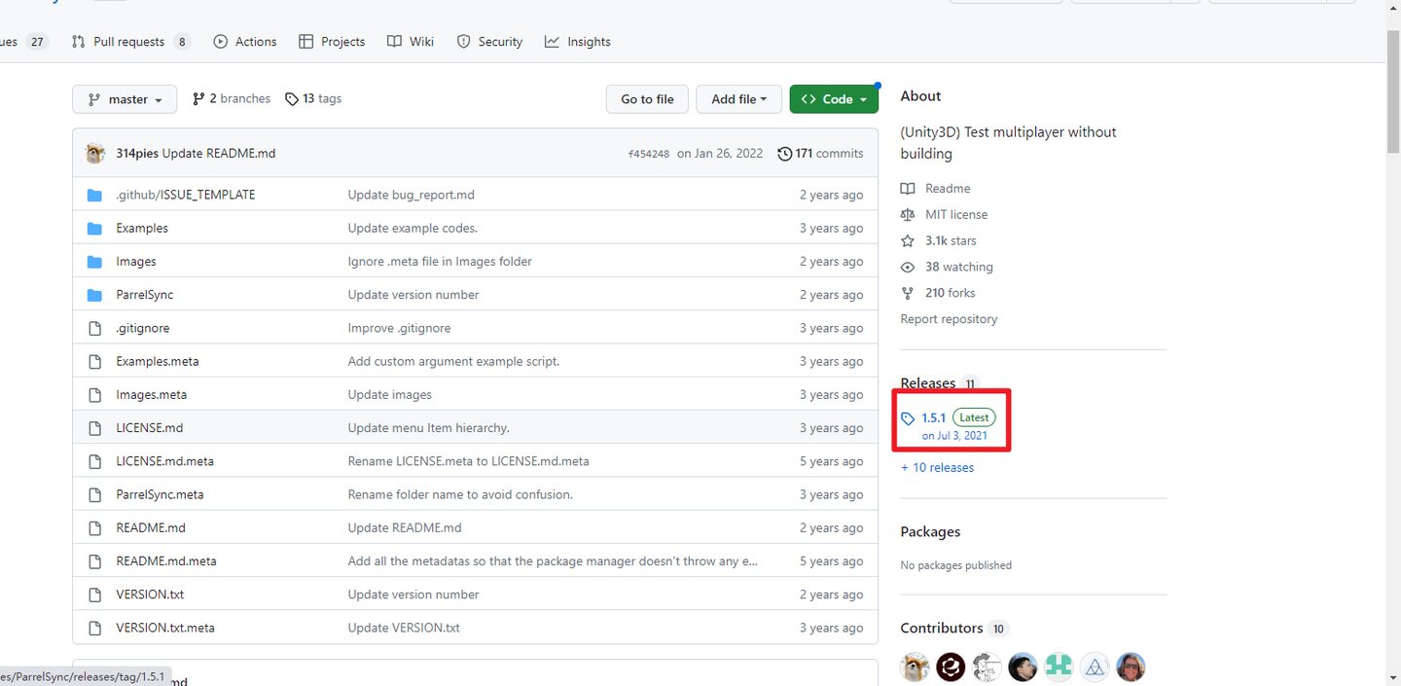
Task: Open the VERSION.txt file
Action: tap(150, 595)
